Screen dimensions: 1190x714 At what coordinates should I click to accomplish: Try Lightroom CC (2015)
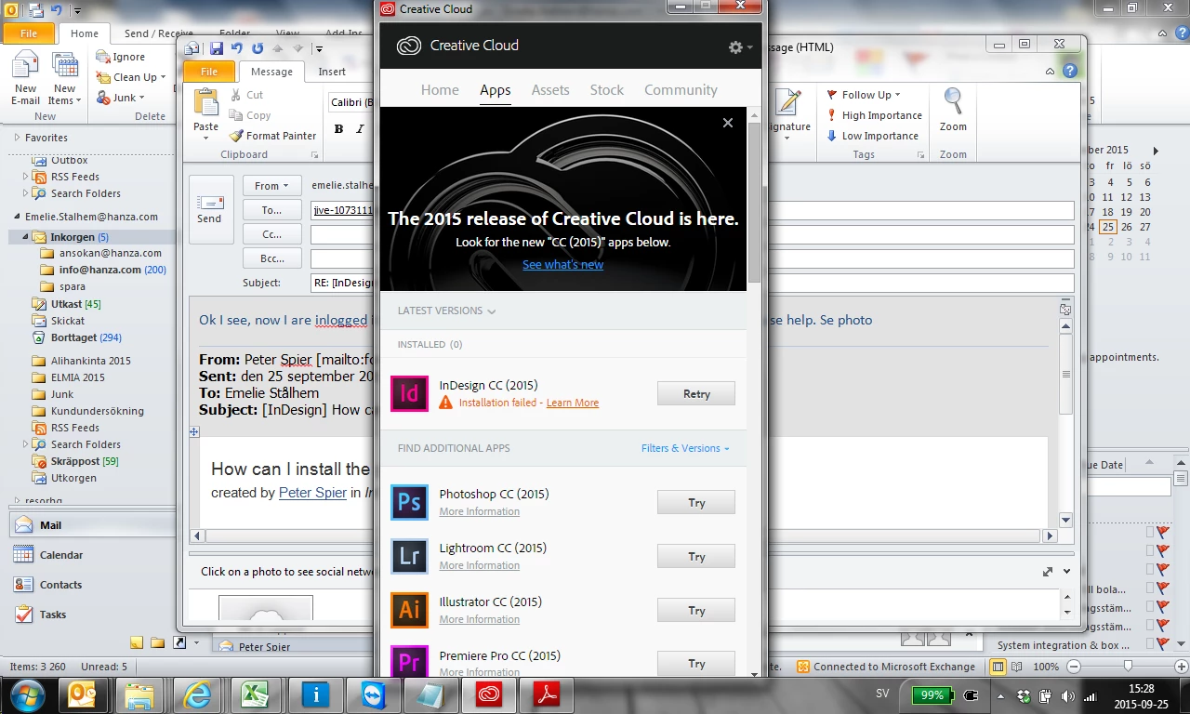696,556
